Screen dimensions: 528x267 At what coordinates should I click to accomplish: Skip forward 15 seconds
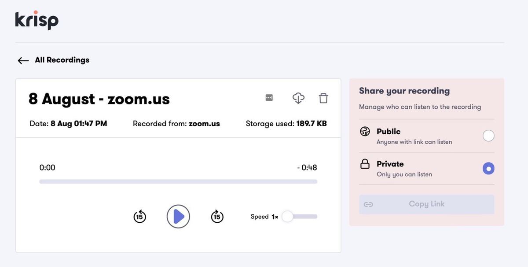(x=217, y=216)
